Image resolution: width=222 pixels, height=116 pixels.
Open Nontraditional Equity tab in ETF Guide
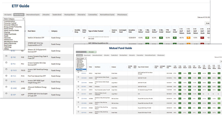click(x=107, y=15)
